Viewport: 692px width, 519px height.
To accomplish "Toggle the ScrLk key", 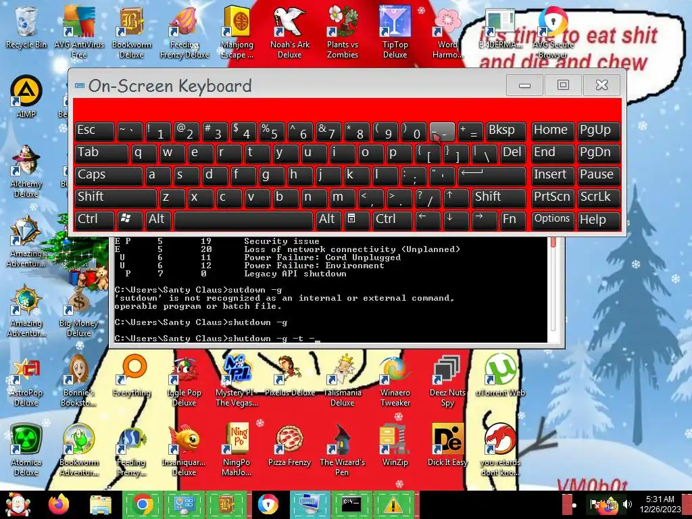I will click(x=599, y=197).
